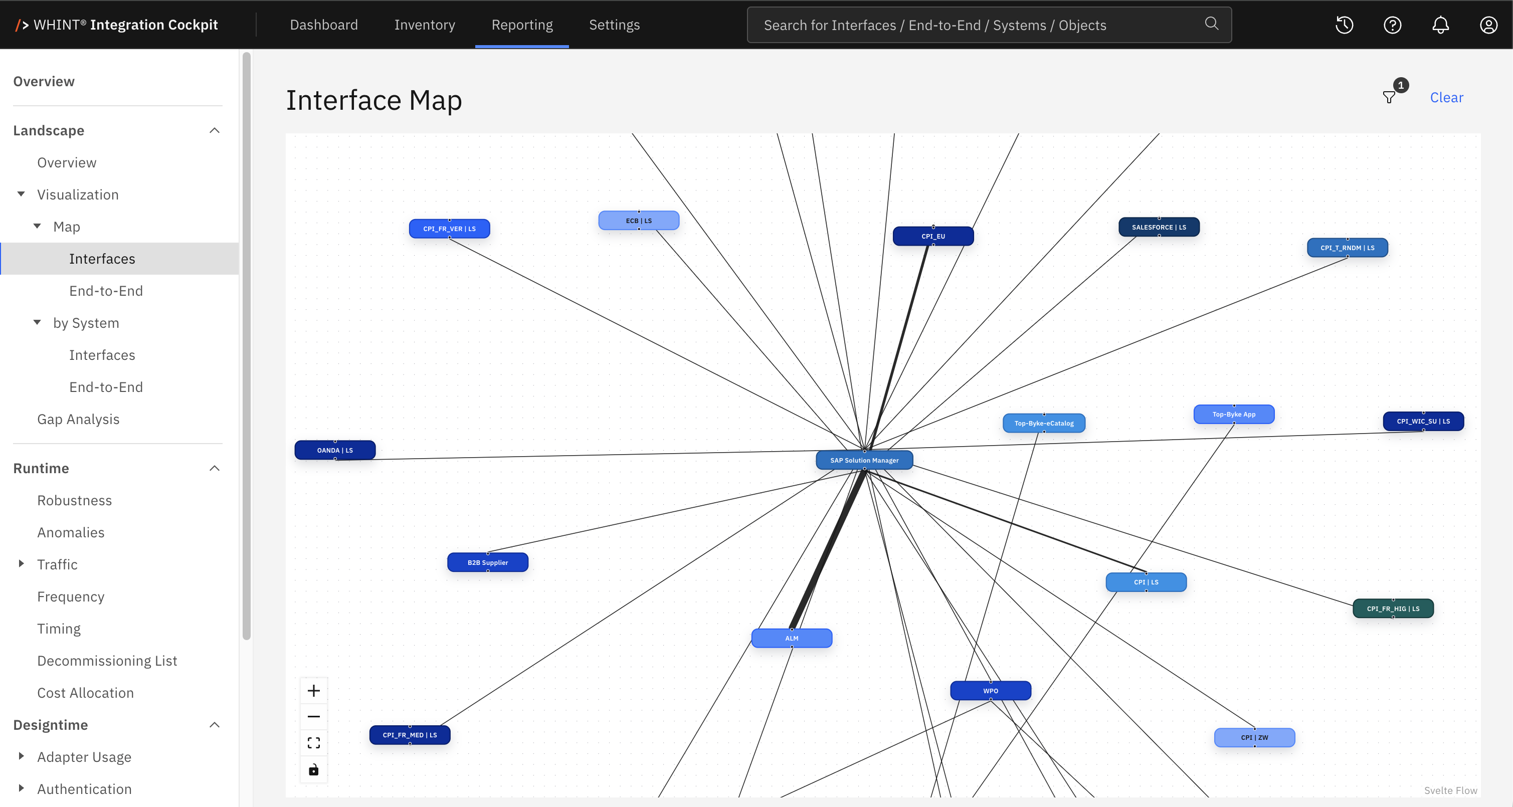Select Interfaces under Map
This screenshot has width=1513, height=807.
(119, 259)
